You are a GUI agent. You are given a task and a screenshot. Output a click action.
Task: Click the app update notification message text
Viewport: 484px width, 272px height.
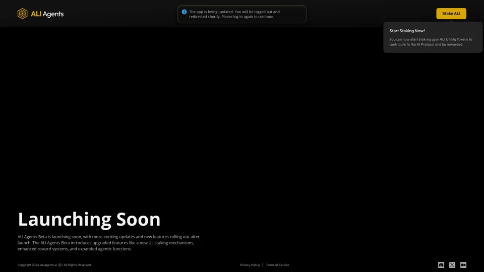[x=234, y=14]
